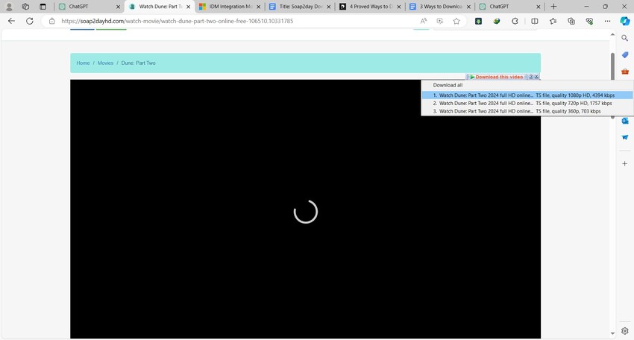
Task: Open the Extensions puzzle menu
Action: (x=515, y=21)
